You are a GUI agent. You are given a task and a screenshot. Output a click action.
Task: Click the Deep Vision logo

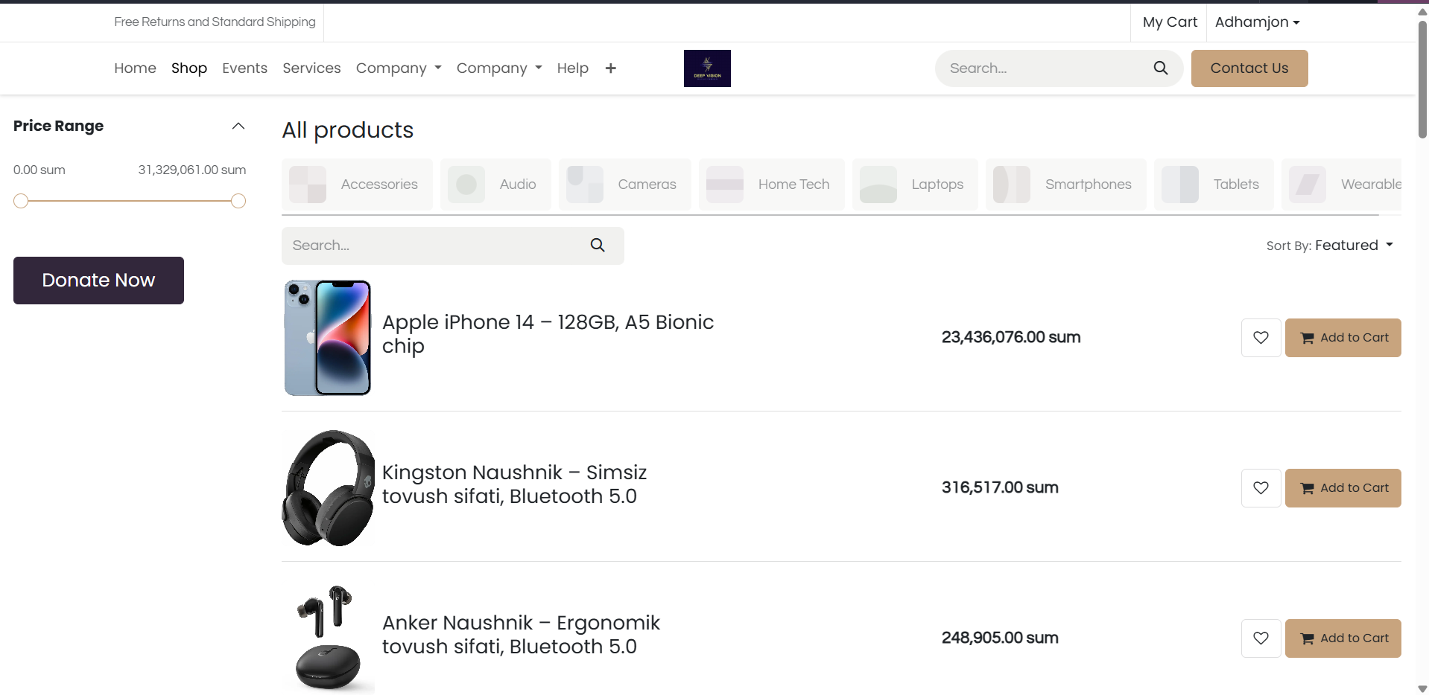706,68
